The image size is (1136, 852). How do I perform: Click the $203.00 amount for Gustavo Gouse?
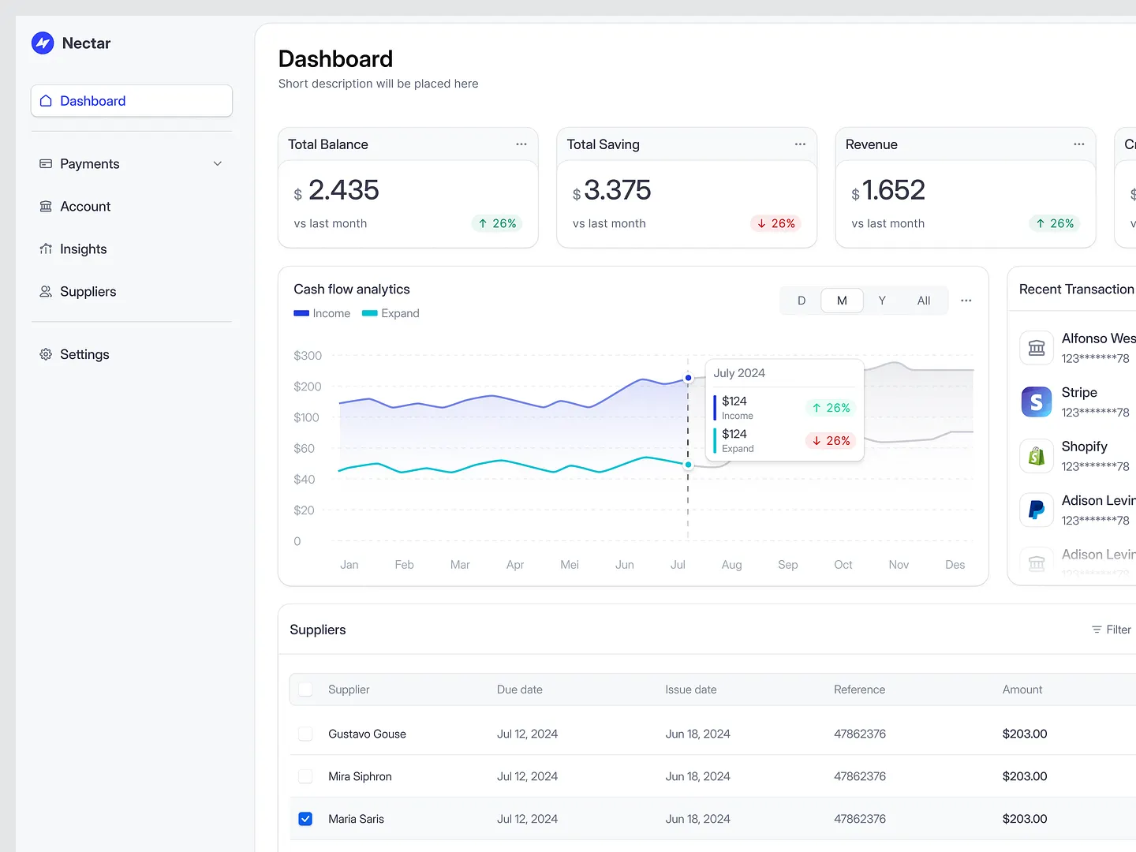click(1025, 734)
